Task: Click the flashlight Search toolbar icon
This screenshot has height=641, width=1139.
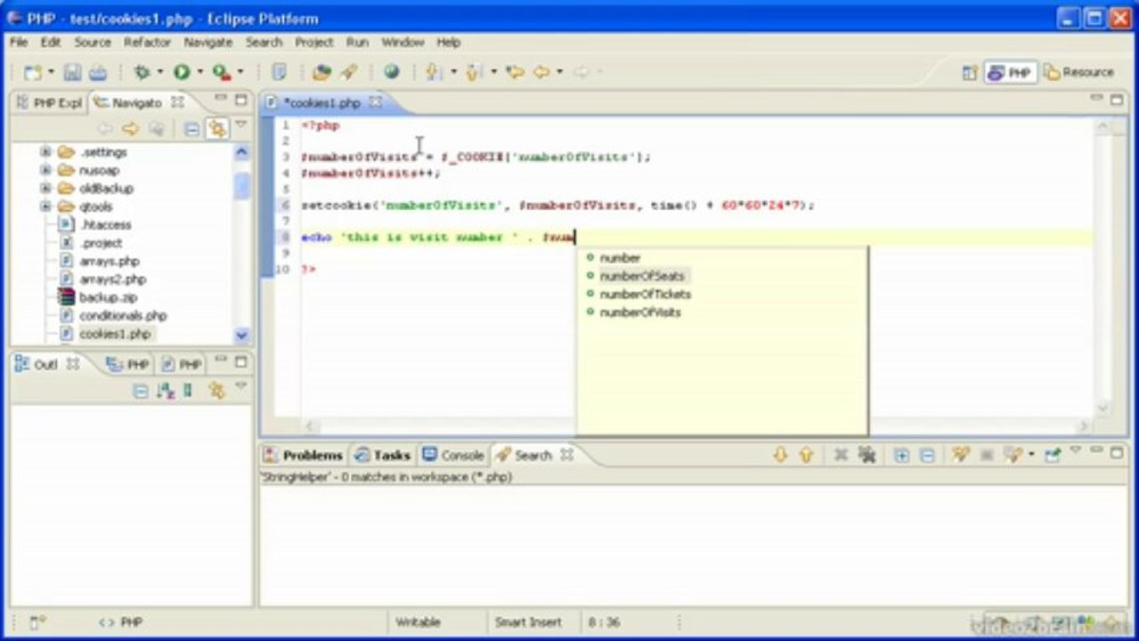Action: pyautogui.click(x=349, y=72)
